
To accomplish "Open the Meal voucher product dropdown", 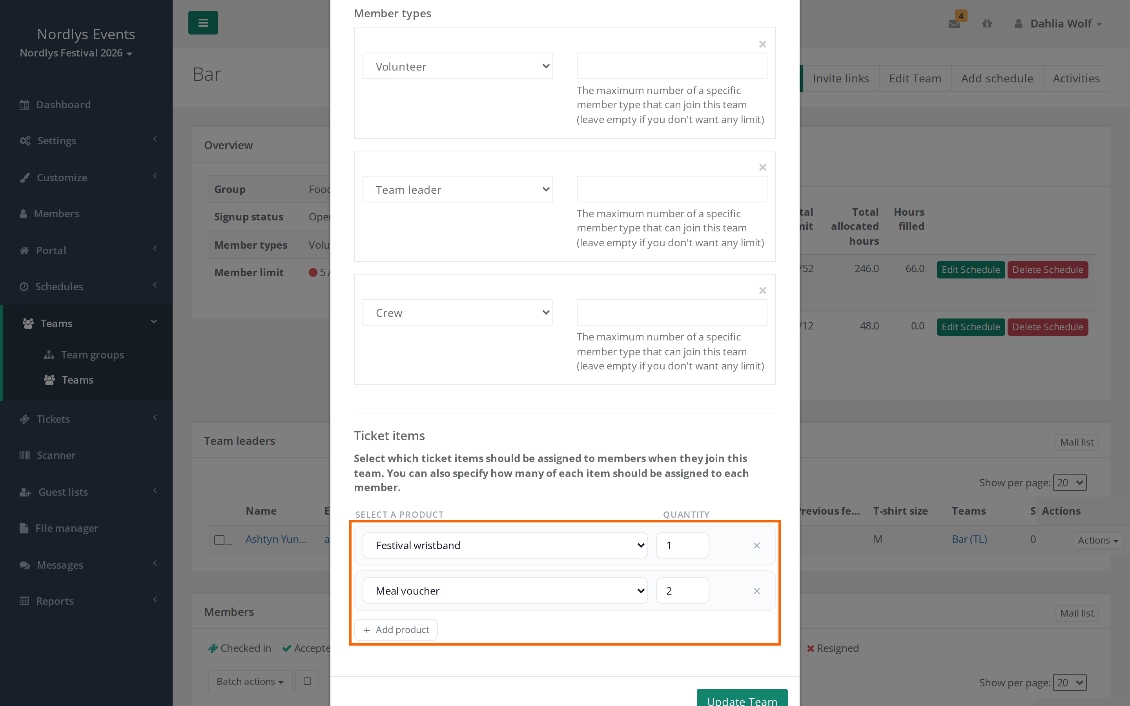I will click(x=505, y=591).
